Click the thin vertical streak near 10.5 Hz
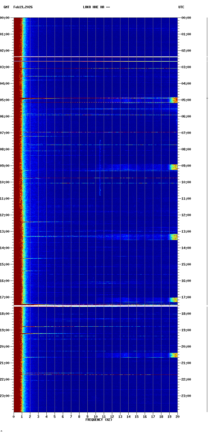The width and height of the screenshot is (219, 434). coord(100,167)
